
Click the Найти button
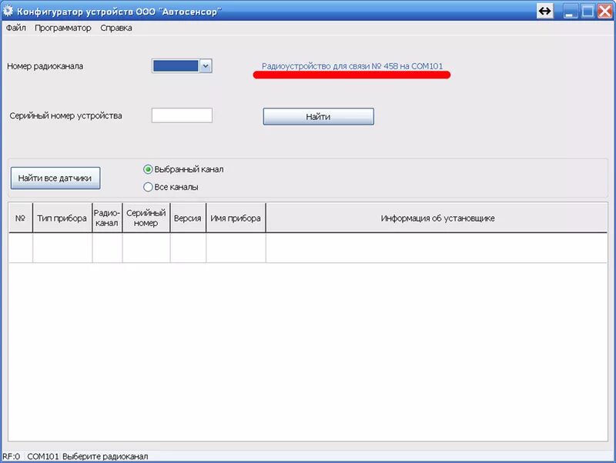tap(318, 117)
